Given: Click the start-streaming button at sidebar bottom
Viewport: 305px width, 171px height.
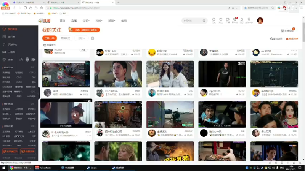Looking at the screenshot, I should tap(28, 151).
